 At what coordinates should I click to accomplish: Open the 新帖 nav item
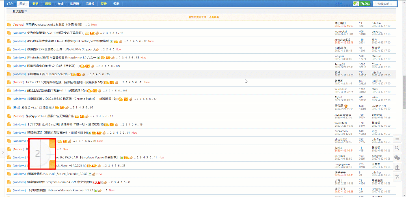click(x=35, y=4)
